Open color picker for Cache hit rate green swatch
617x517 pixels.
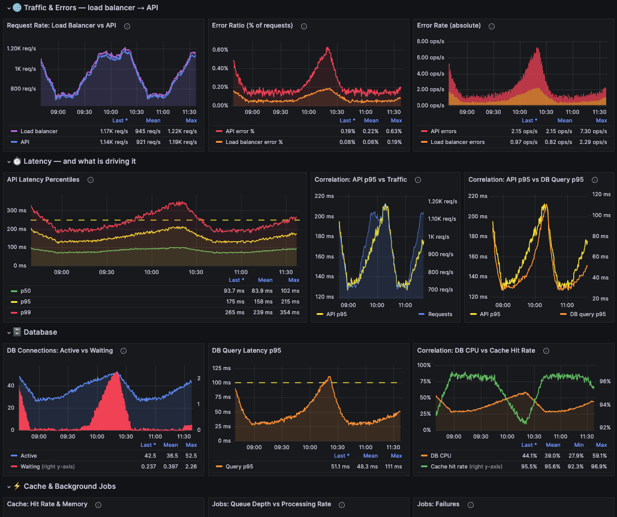pyautogui.click(x=424, y=467)
